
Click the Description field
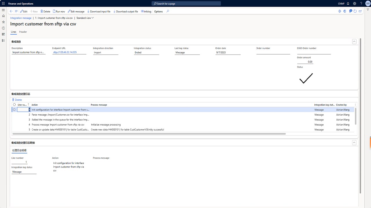(28, 53)
